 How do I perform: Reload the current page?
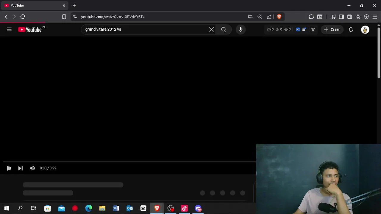point(23,17)
